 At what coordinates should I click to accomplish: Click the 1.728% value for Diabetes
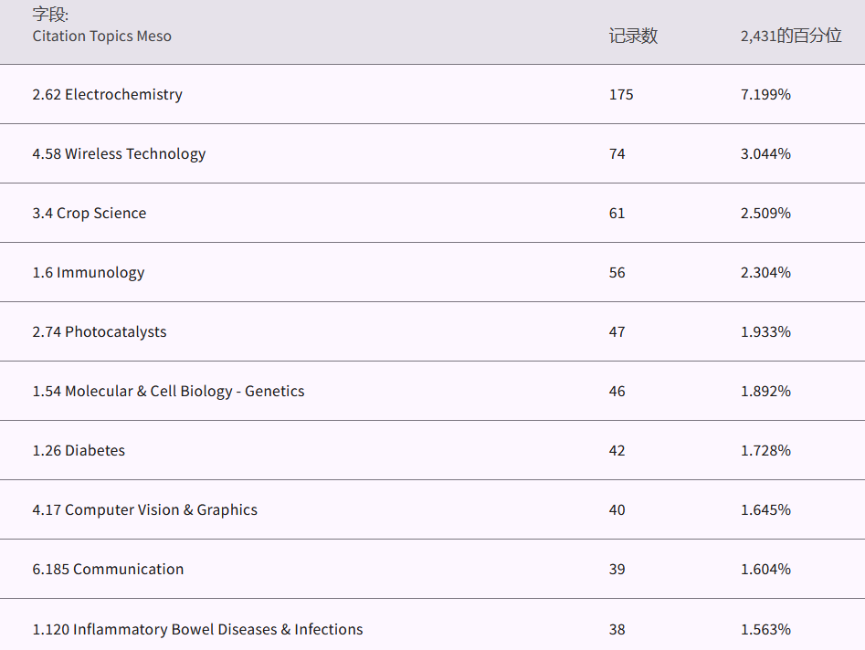(765, 450)
